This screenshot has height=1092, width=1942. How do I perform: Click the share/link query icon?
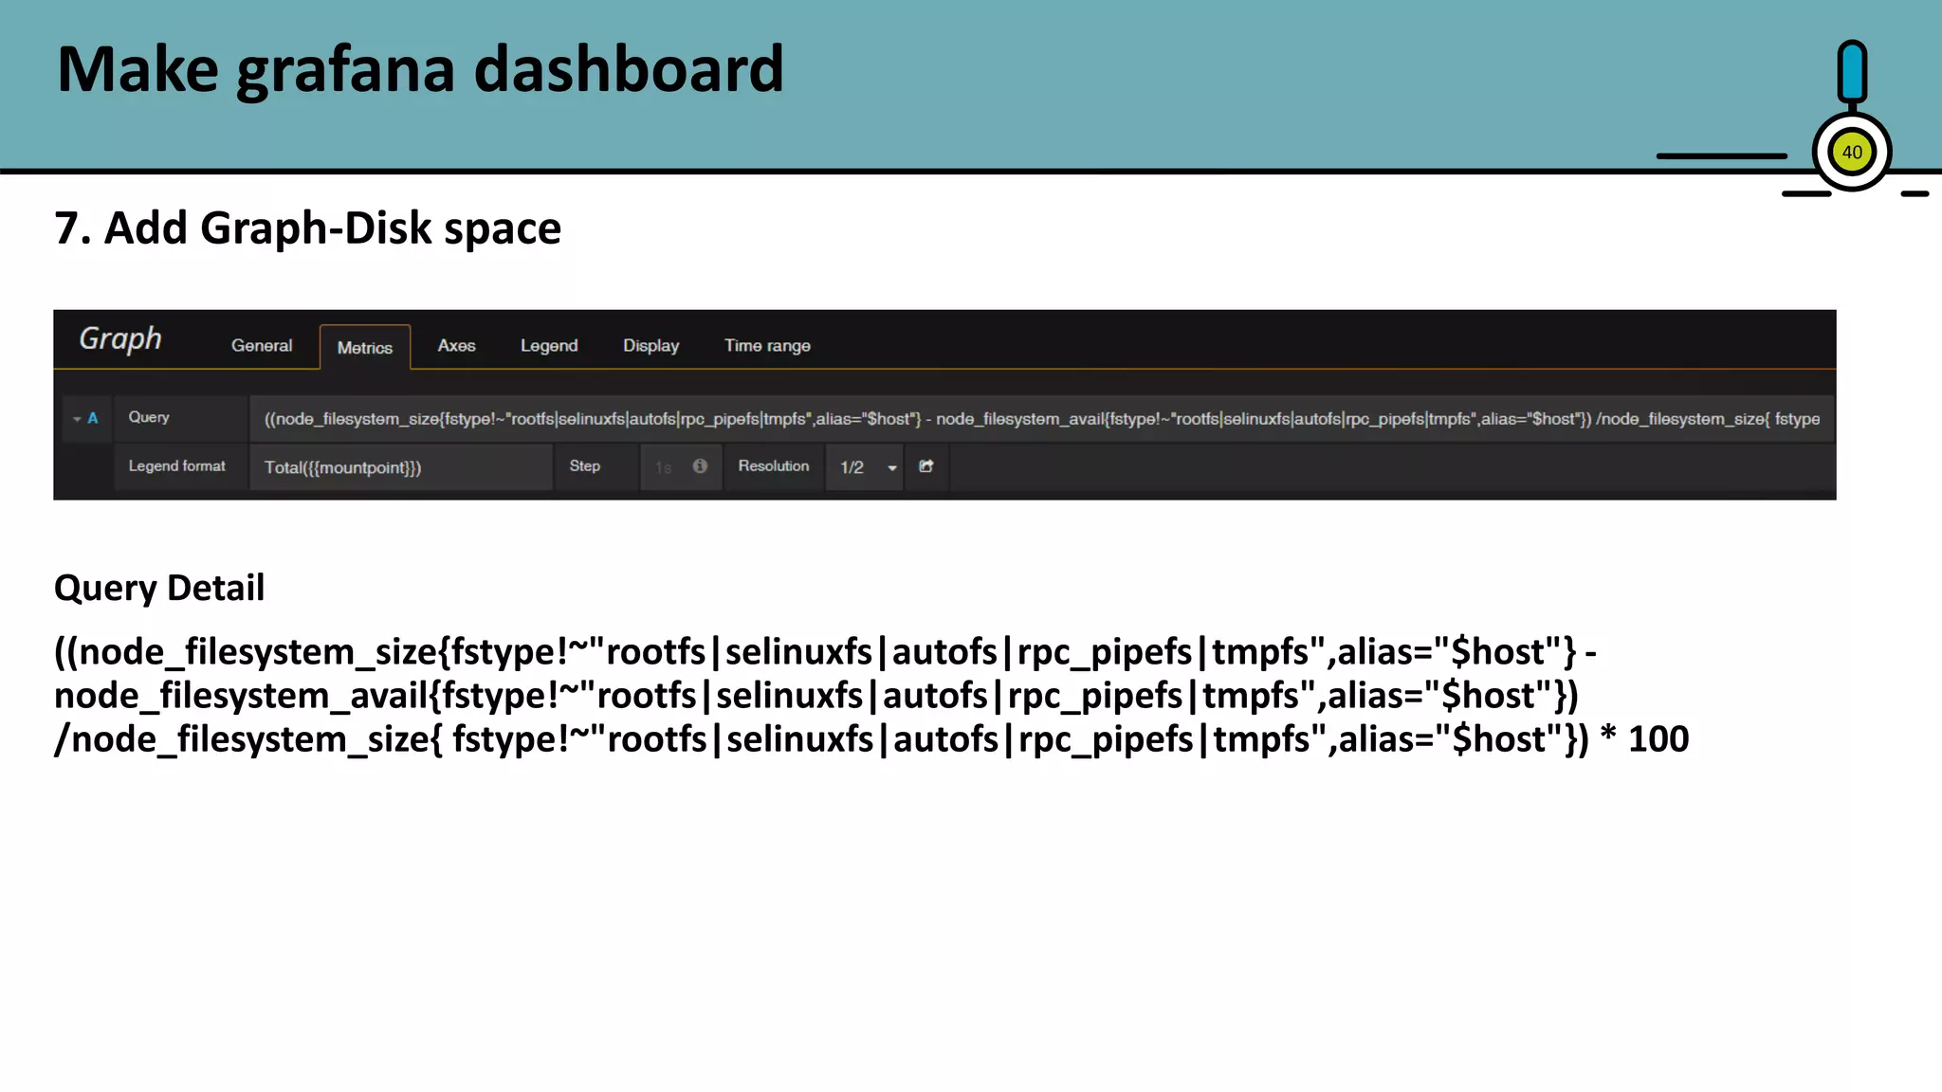coord(926,466)
